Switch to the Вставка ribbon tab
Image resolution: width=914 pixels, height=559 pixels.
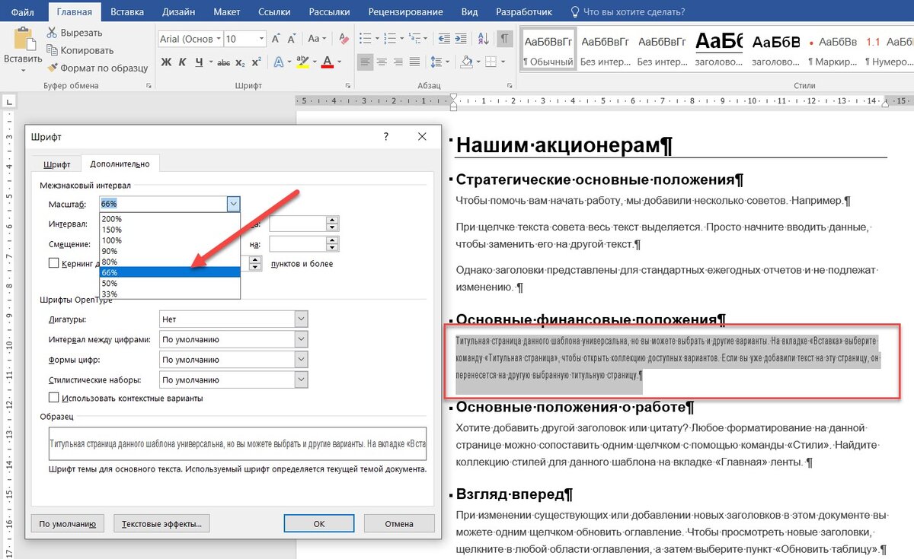127,12
